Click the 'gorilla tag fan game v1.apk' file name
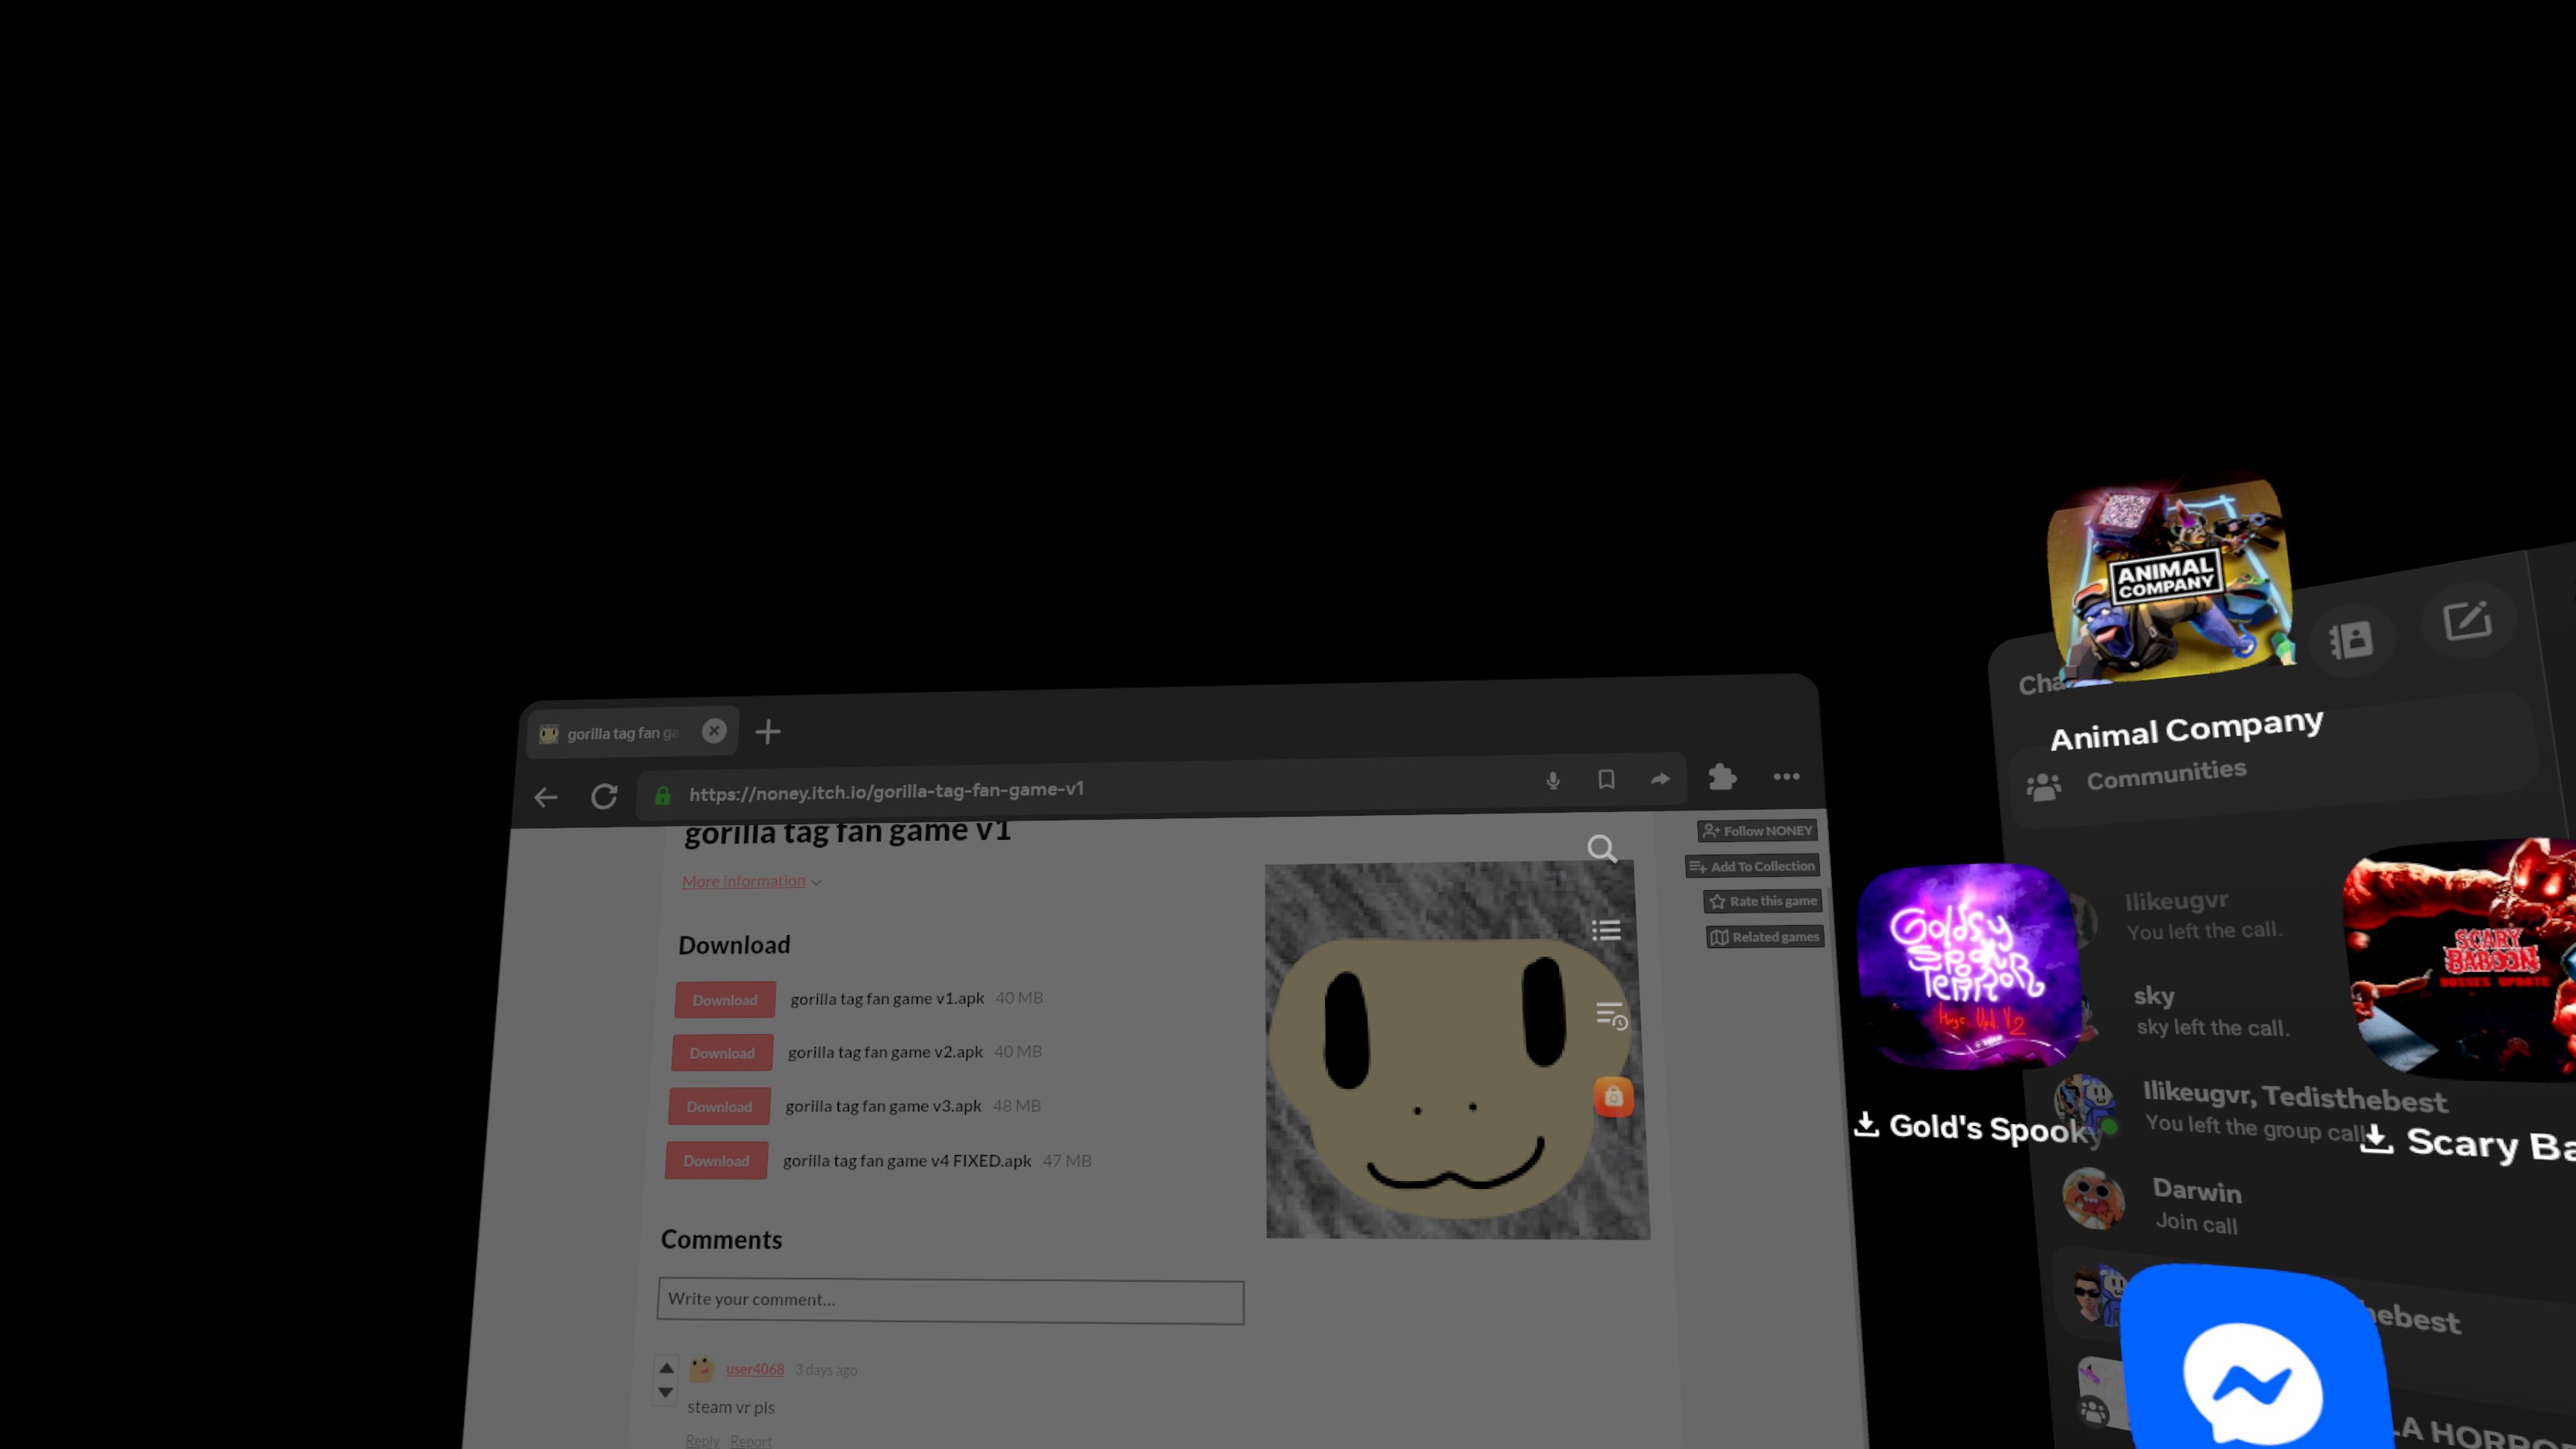2576x1449 pixels. 887,998
